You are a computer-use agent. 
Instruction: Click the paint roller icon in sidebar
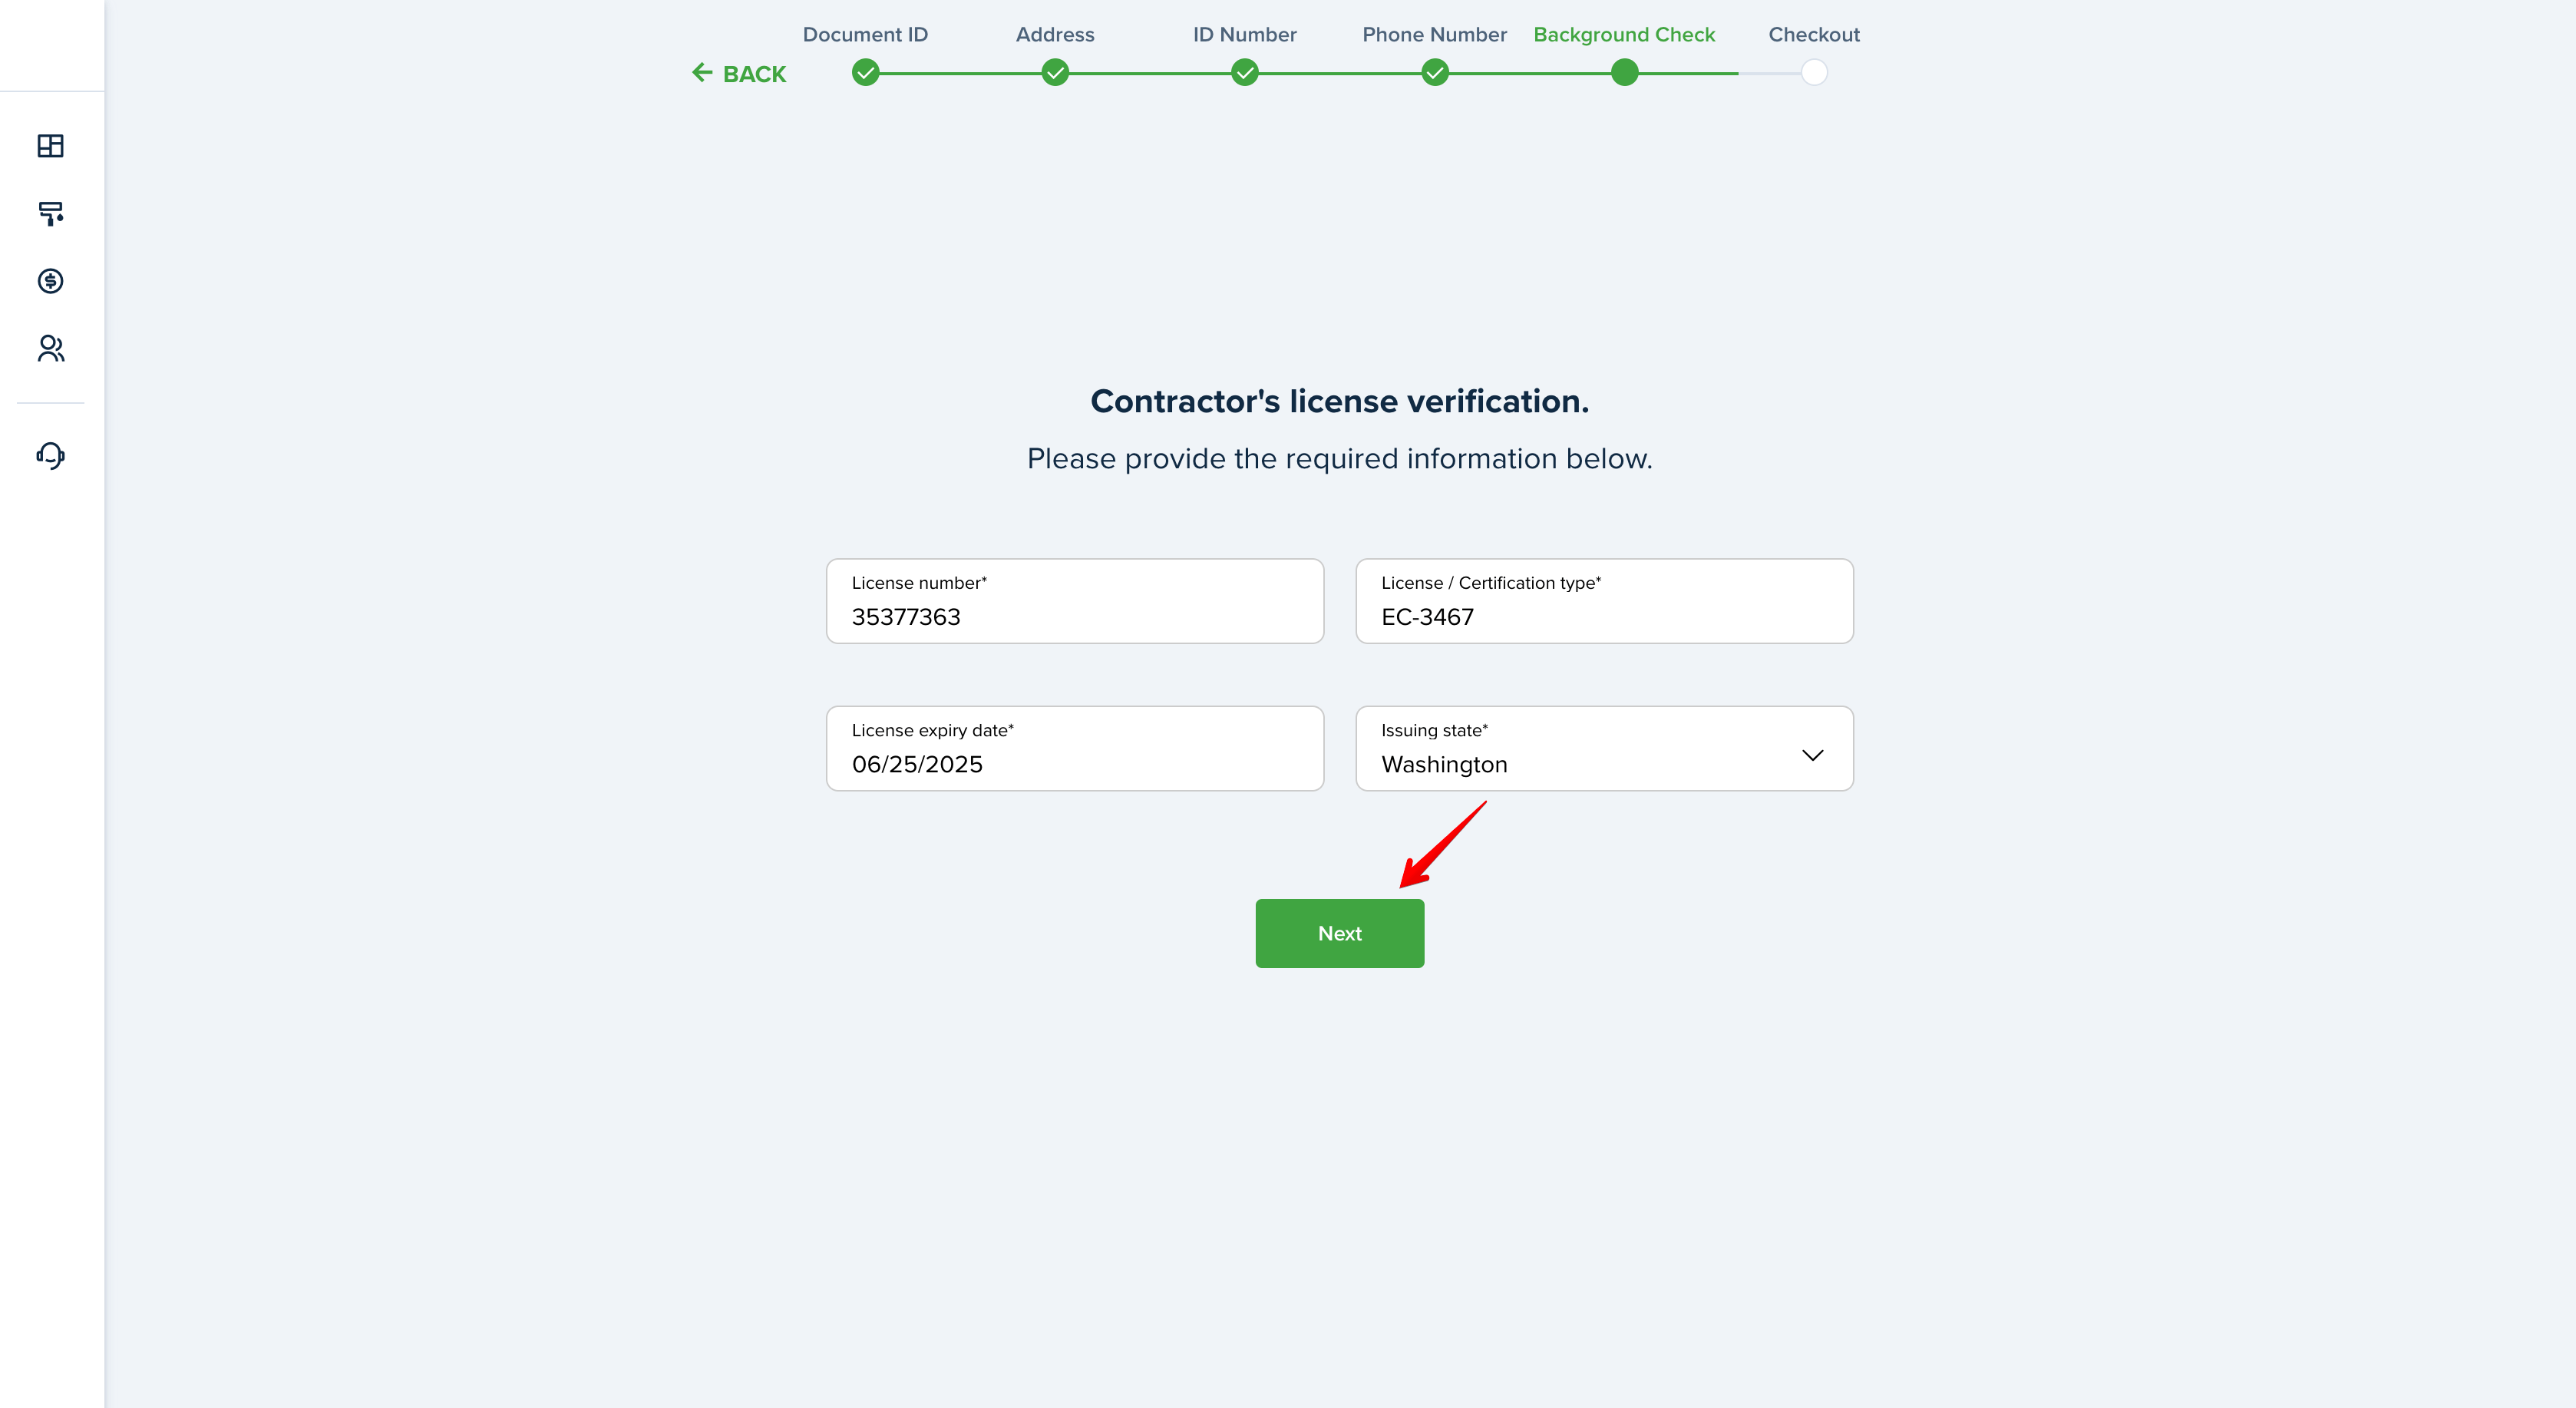coord(51,213)
